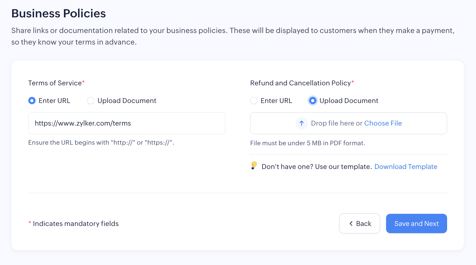Select Enter URL for Refund and Cancellation Policy
The image size is (476, 265).
(x=254, y=101)
